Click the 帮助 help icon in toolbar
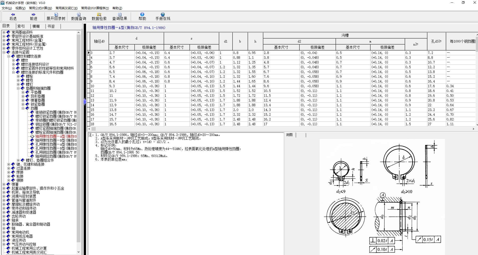The image size is (478, 255). pyautogui.click(x=142, y=14)
